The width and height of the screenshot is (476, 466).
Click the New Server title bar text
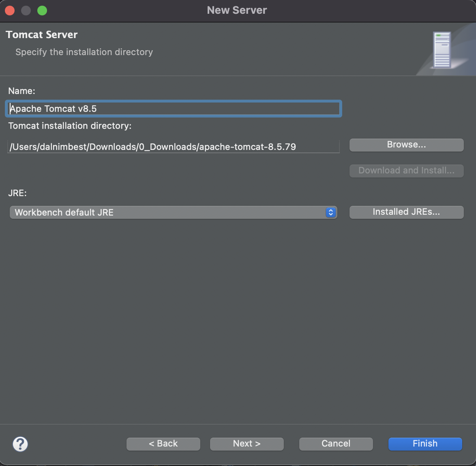click(x=237, y=10)
